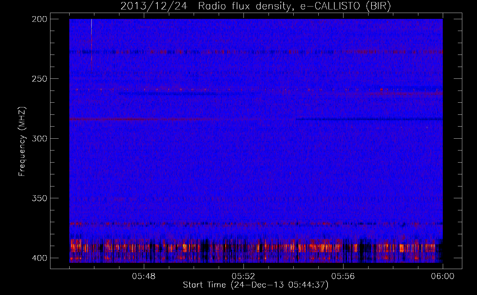This screenshot has height=295, width=477.
Task: Click the 05:56 time tick label
Action: tap(343, 276)
